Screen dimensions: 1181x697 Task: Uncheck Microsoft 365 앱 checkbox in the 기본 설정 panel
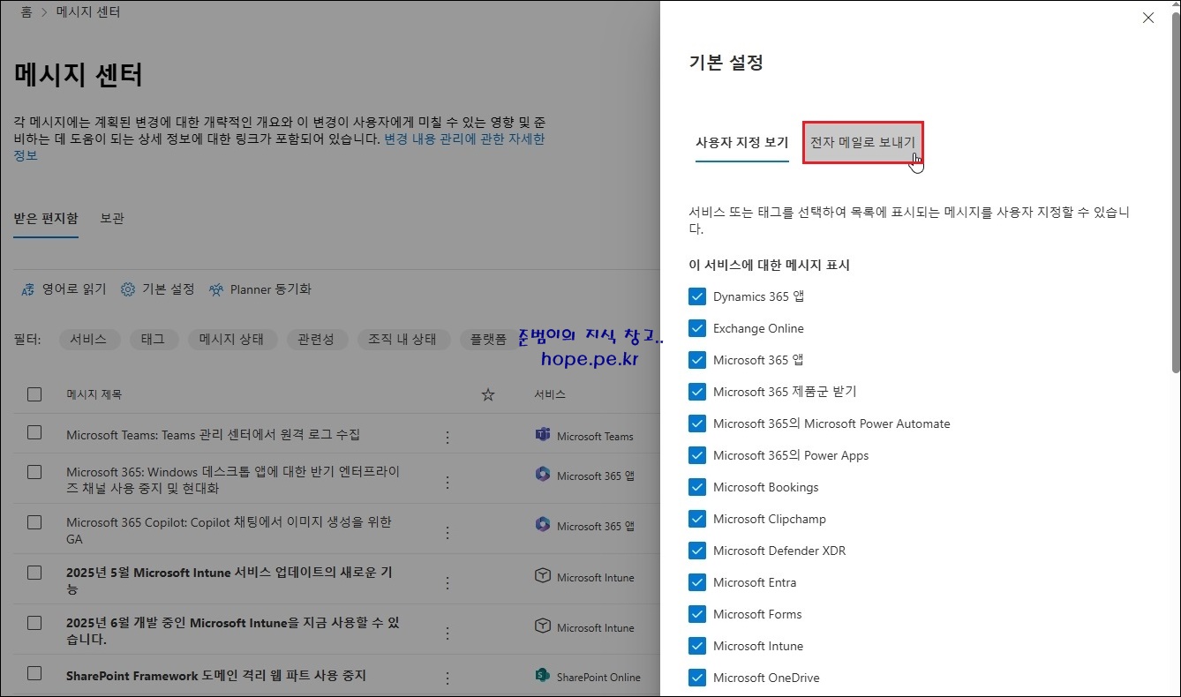697,360
